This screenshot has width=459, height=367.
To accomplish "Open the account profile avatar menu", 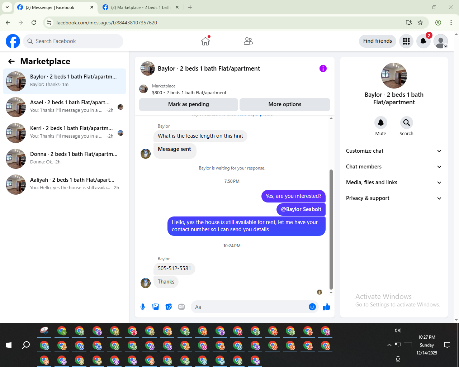I will pyautogui.click(x=441, y=41).
